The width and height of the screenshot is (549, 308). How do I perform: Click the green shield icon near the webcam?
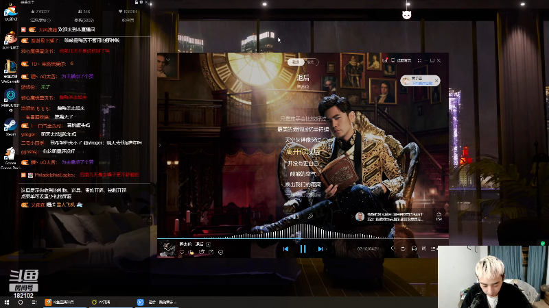tap(543, 244)
